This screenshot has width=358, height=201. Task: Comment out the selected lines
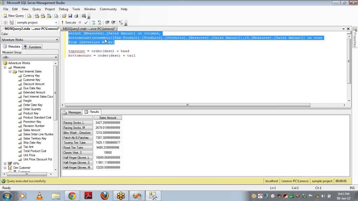point(93,23)
